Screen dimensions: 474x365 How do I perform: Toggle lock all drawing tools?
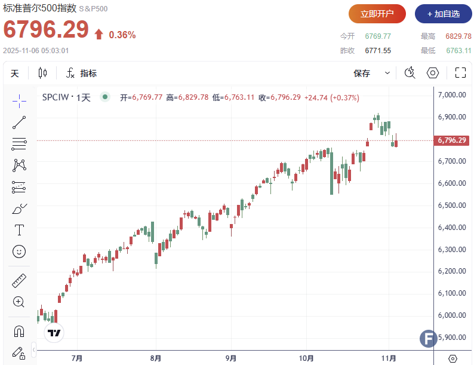(19, 352)
